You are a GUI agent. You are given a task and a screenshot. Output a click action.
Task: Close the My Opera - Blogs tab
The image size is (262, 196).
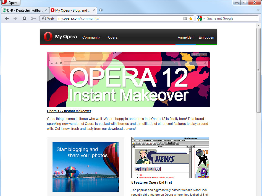[94, 10]
